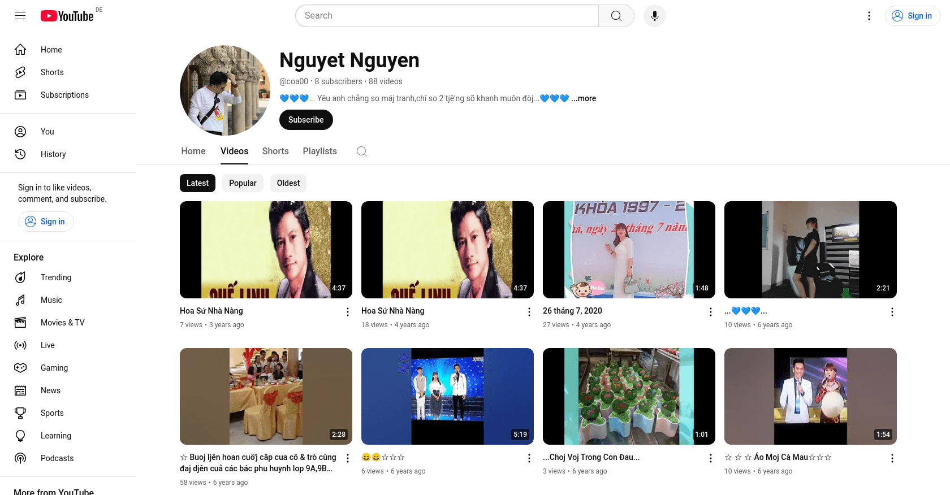950x495 pixels.
Task: Open options menu for 26 tháng 7, 2020
Action: [x=710, y=312]
